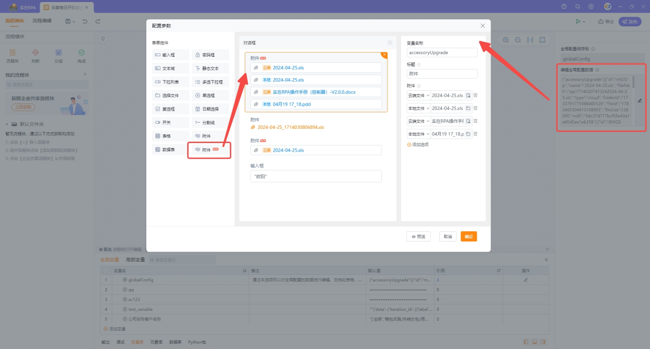650x349 pixels.
Task: Click the undo arrow in toolbar
Action: (x=85, y=21)
